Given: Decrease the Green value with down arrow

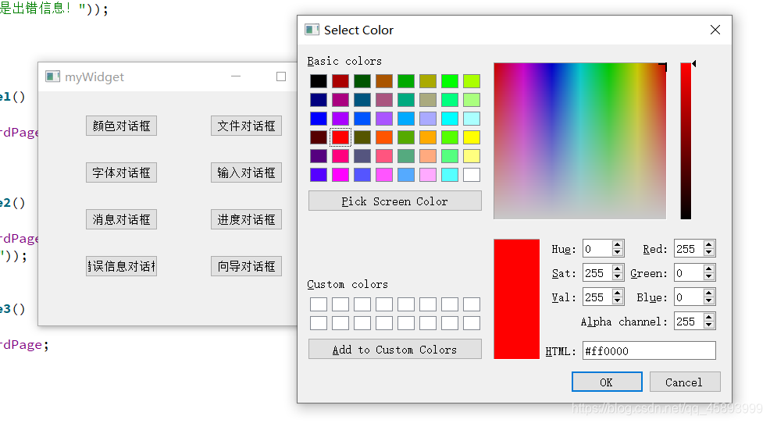Looking at the screenshot, I should click(708, 277).
